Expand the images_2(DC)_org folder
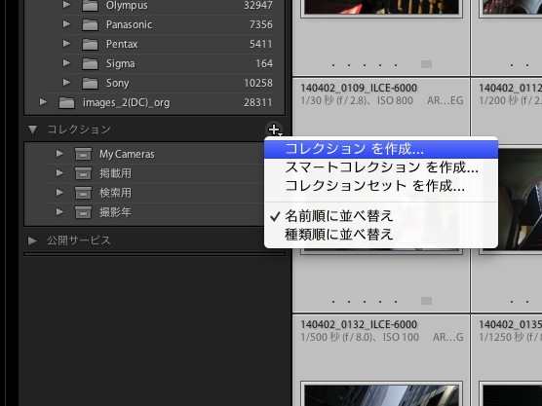Screen dimensions: 542x406 coord(43,102)
